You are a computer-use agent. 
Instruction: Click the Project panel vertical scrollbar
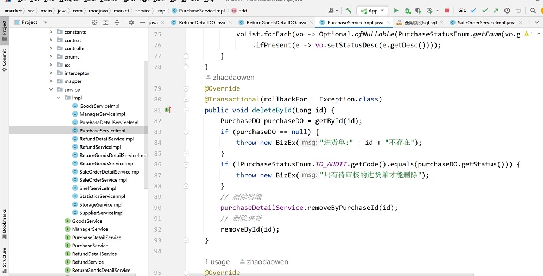click(146, 125)
